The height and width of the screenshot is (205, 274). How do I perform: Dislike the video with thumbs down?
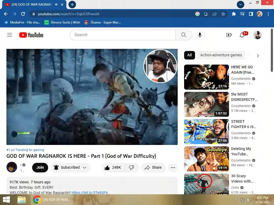pos(131,168)
